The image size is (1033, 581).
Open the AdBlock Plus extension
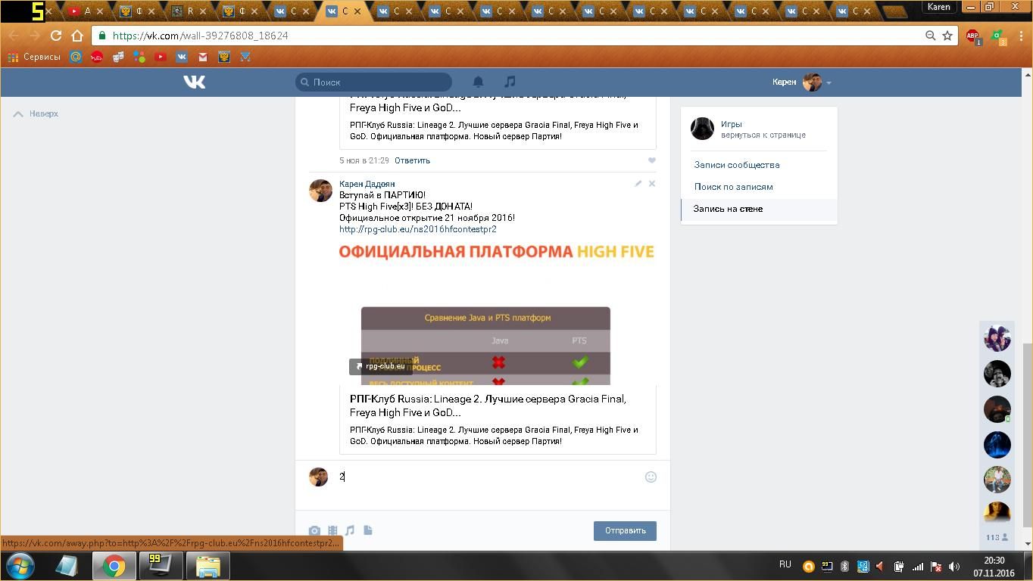click(972, 36)
